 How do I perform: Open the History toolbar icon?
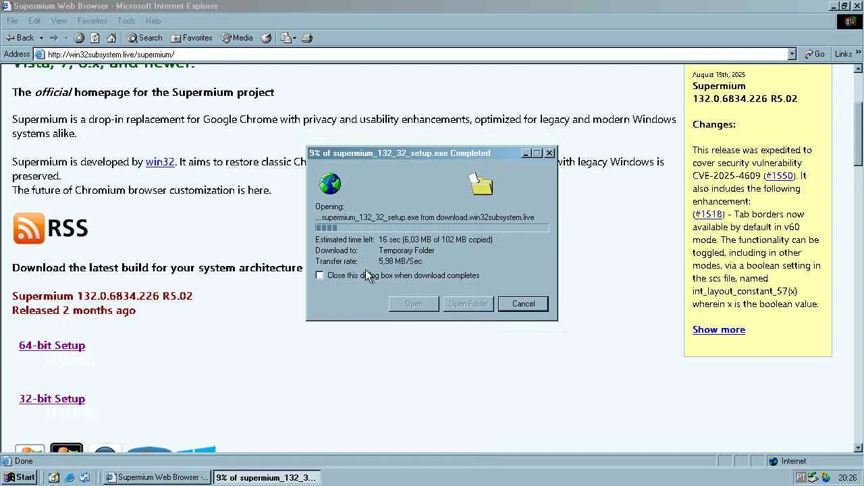pyautogui.click(x=266, y=38)
